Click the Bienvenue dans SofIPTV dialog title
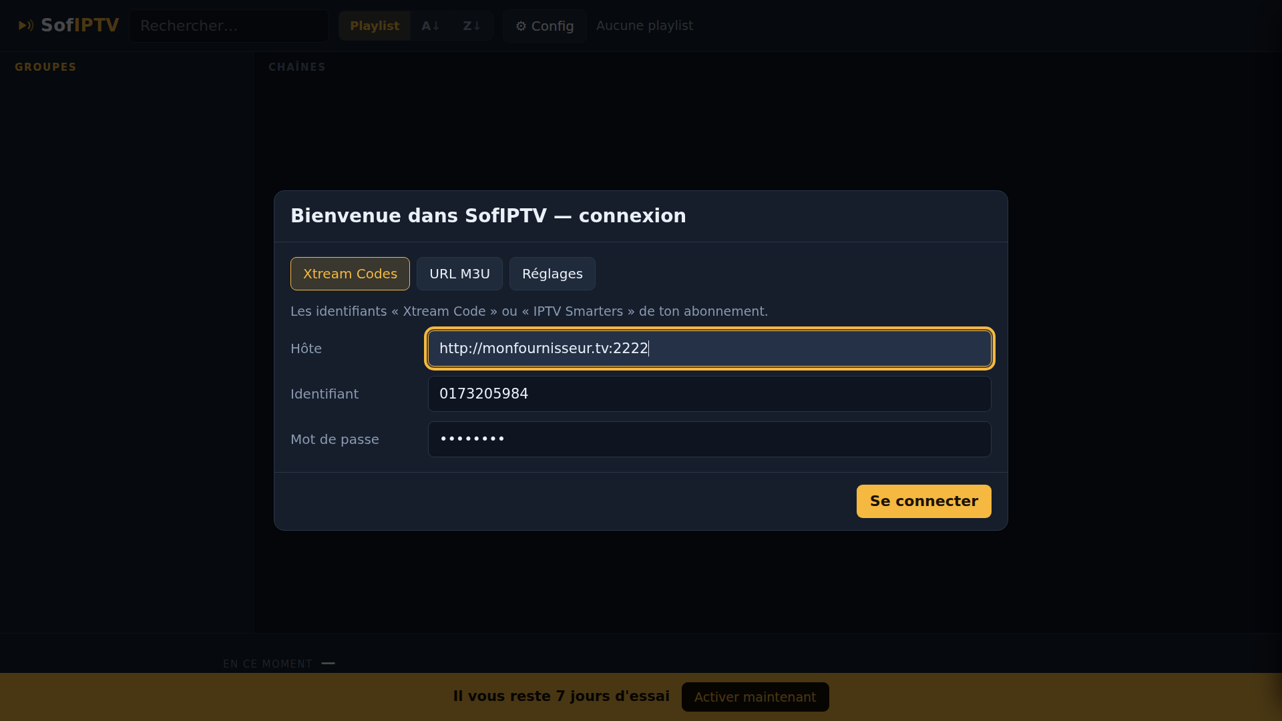 488,216
